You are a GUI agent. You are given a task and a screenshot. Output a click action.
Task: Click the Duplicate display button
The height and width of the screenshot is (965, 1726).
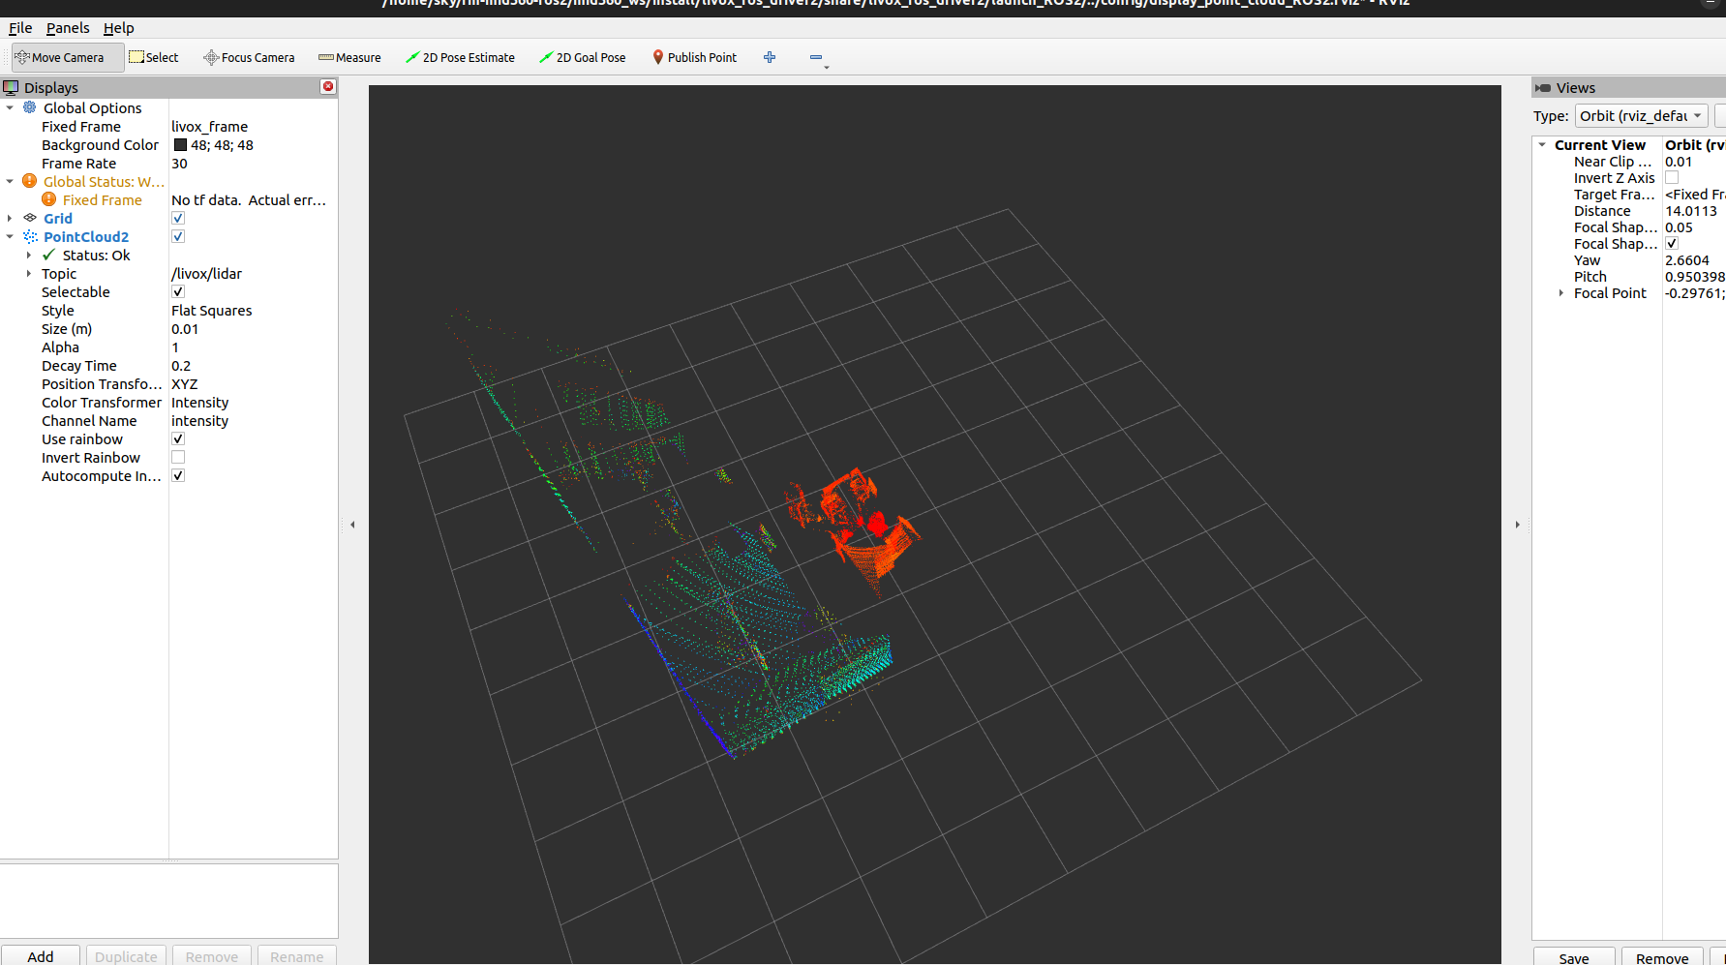click(126, 955)
